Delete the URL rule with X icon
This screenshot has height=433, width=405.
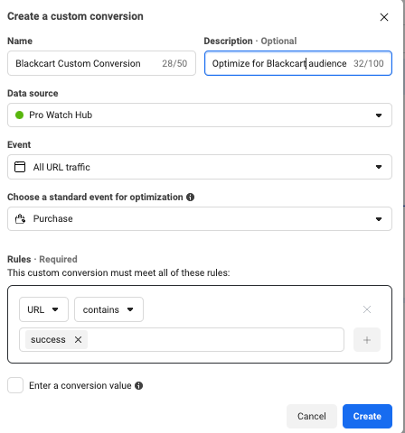[367, 309]
